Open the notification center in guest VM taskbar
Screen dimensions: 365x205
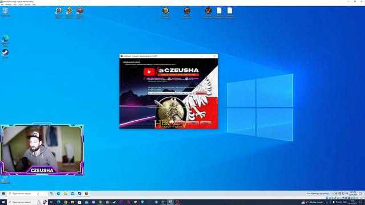click(x=360, y=194)
